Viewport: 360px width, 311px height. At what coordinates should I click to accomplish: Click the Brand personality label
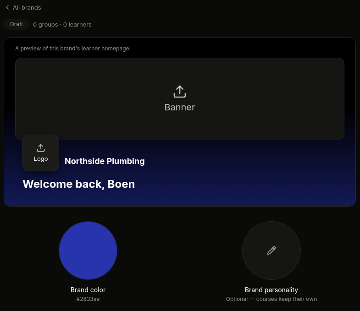271,290
